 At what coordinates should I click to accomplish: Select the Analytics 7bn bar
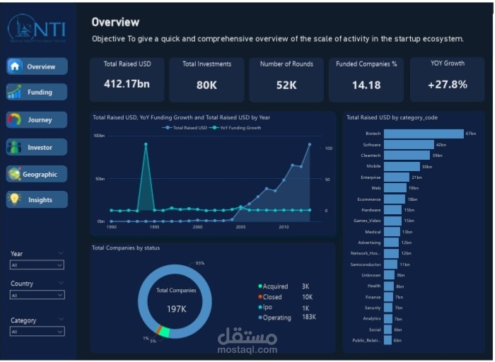(388, 319)
